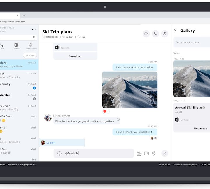Start an audio call with the phone icon
Viewport: 210px width, 189px height.
pyautogui.click(x=155, y=34)
